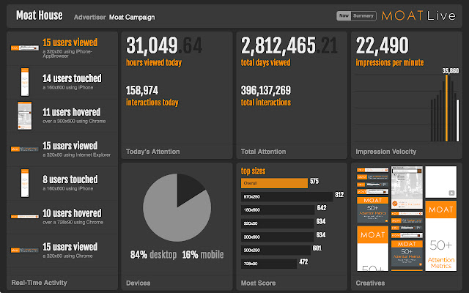Click the Total Attention panel title
Viewport: 469px width, 293px height.
tap(264, 152)
